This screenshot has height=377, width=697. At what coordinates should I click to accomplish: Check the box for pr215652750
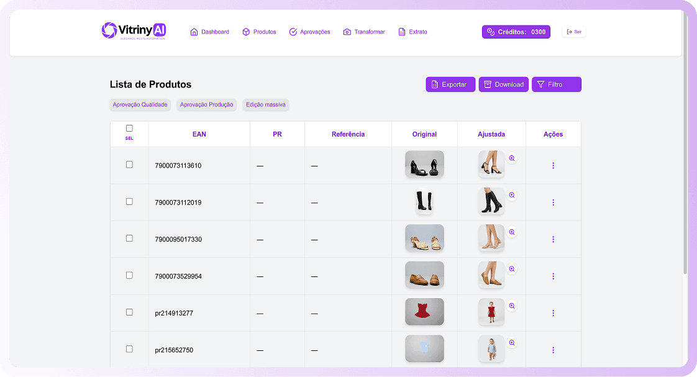[x=129, y=349]
